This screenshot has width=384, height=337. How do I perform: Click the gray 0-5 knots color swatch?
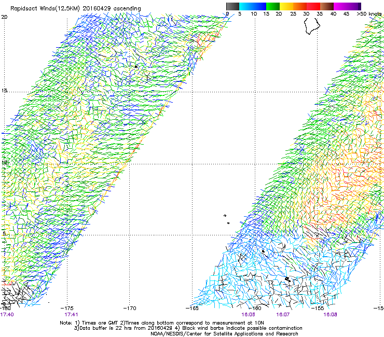pyautogui.click(x=232, y=6)
